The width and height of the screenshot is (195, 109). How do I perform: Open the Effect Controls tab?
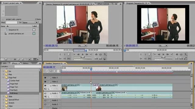pyautogui.click(x=103, y=4)
